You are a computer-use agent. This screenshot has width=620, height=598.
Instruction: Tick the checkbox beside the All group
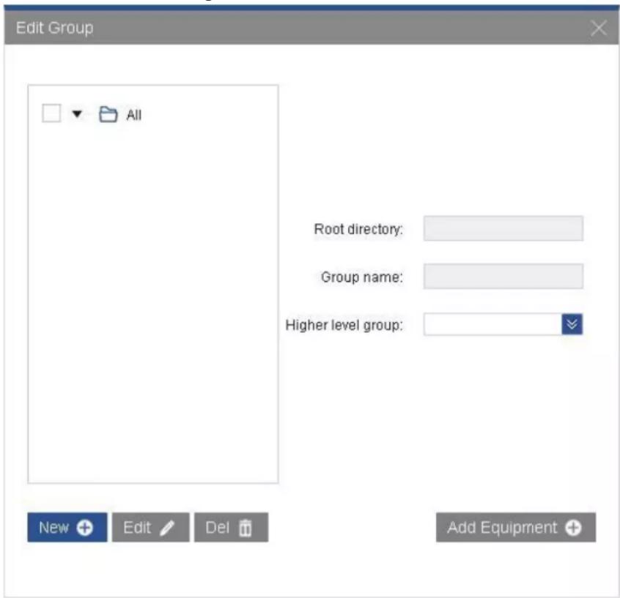[51, 113]
